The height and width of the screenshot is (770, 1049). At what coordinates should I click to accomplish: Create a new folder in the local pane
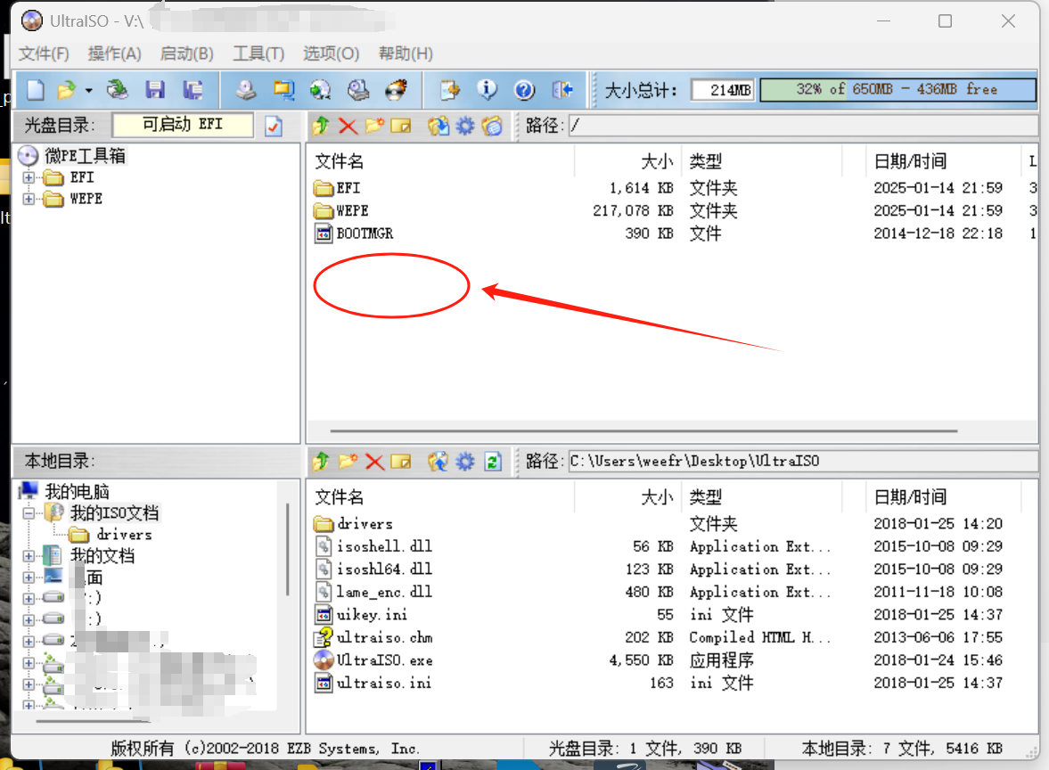tap(348, 461)
